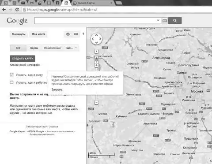The image size is (212, 164).
Task: Click the Москва label on the map
Action: [197, 91]
